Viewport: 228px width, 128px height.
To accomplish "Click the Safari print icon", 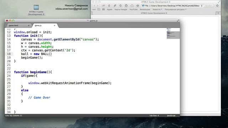I will coord(138,6).
